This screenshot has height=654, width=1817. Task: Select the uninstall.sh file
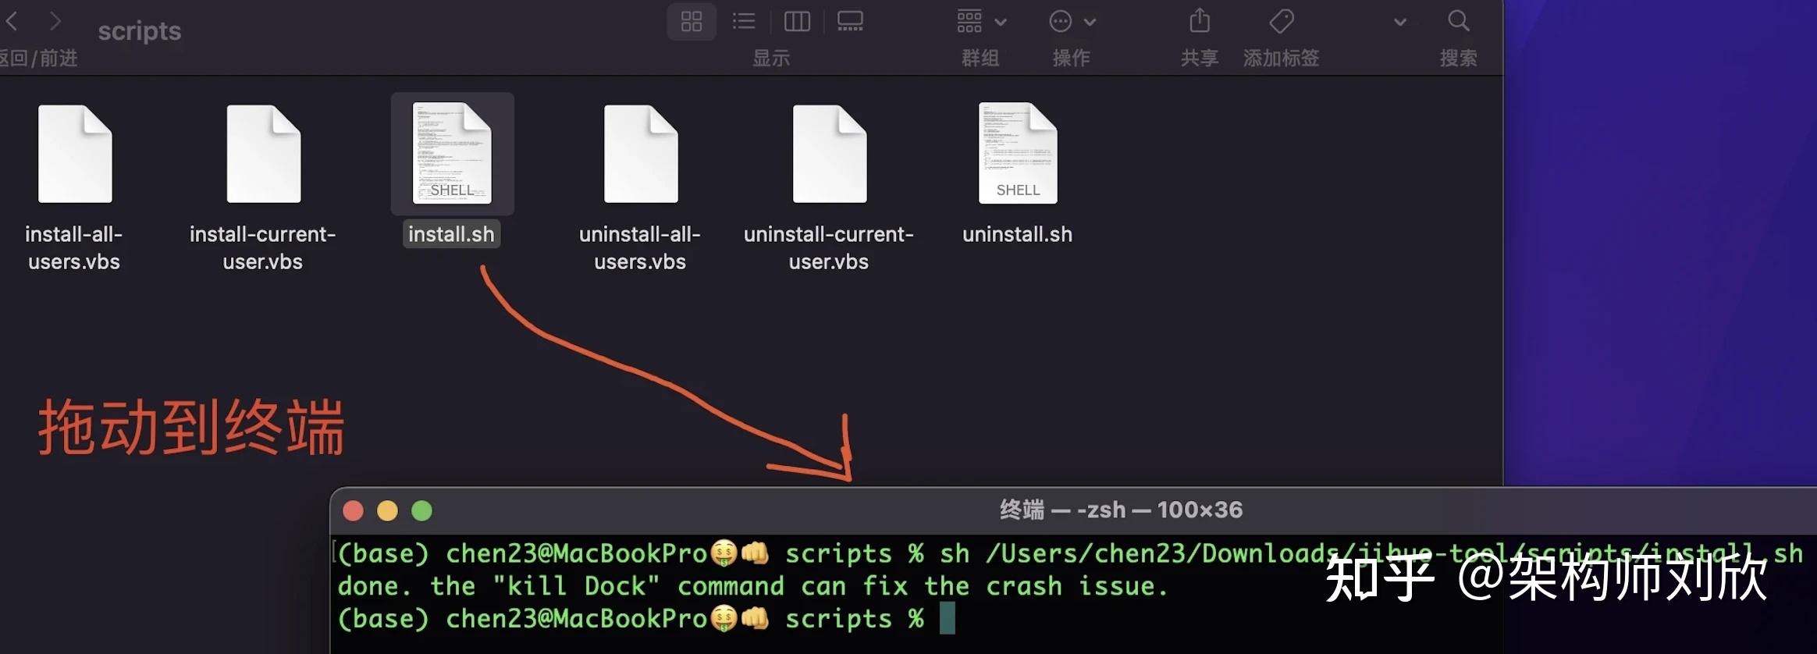coord(1018,170)
